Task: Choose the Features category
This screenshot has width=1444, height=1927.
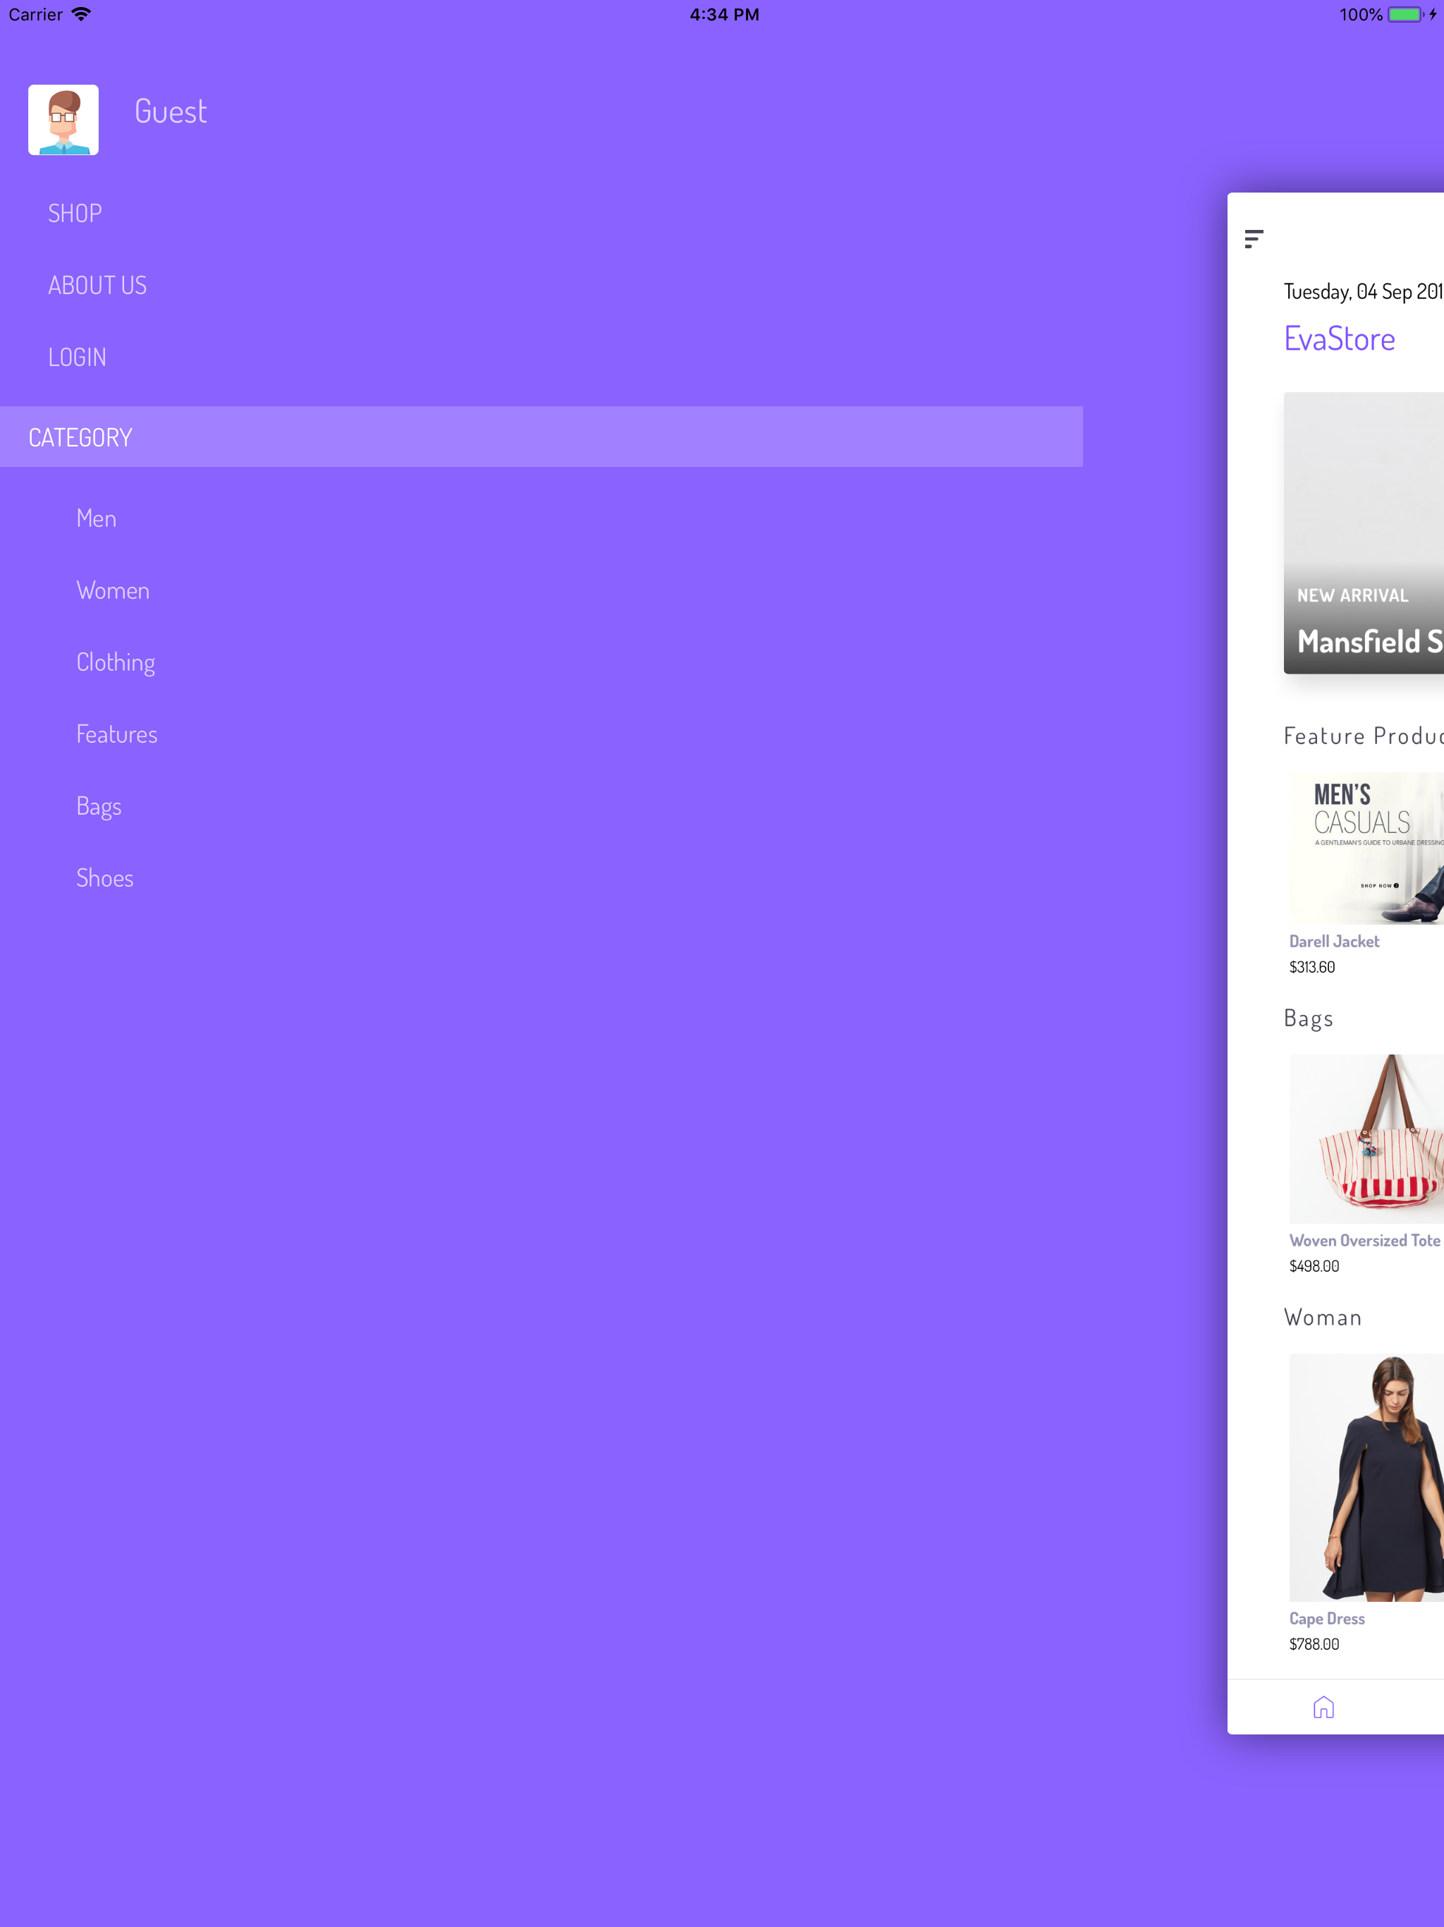Action: [x=117, y=734]
